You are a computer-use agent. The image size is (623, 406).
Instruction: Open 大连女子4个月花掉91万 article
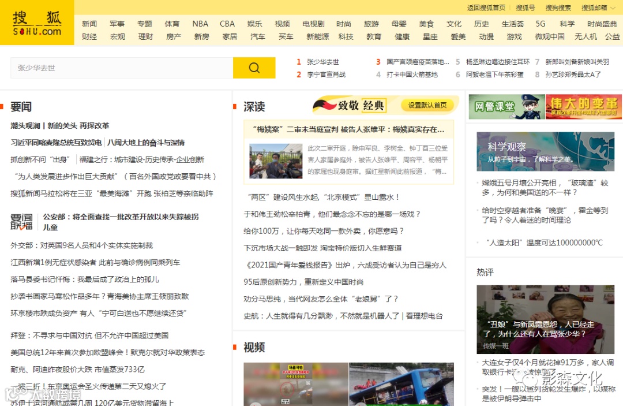548,367
